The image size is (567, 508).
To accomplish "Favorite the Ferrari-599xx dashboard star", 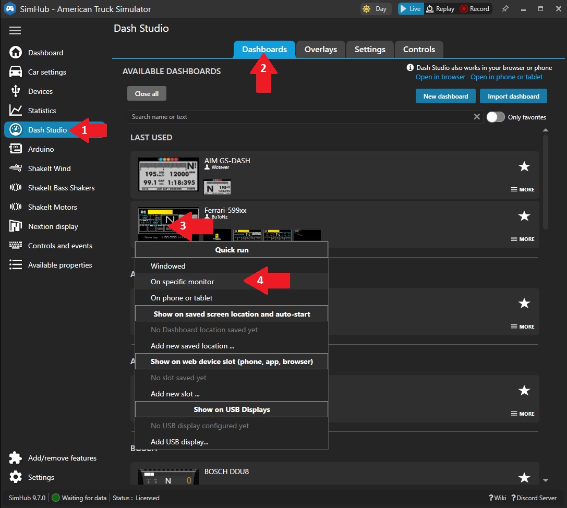I will click(524, 216).
